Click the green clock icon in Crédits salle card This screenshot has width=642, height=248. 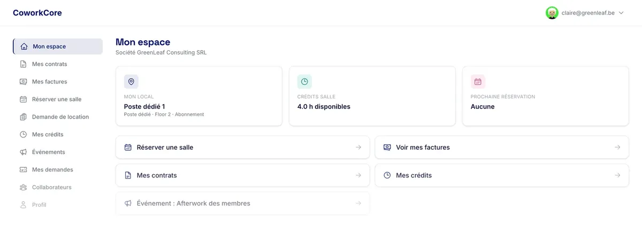(304, 82)
